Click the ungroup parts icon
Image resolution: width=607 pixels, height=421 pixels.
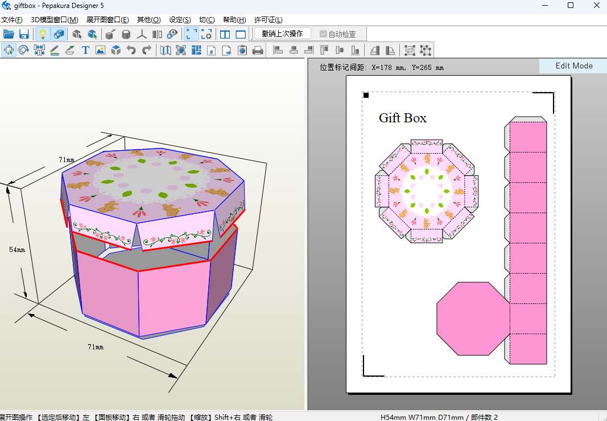[425, 50]
